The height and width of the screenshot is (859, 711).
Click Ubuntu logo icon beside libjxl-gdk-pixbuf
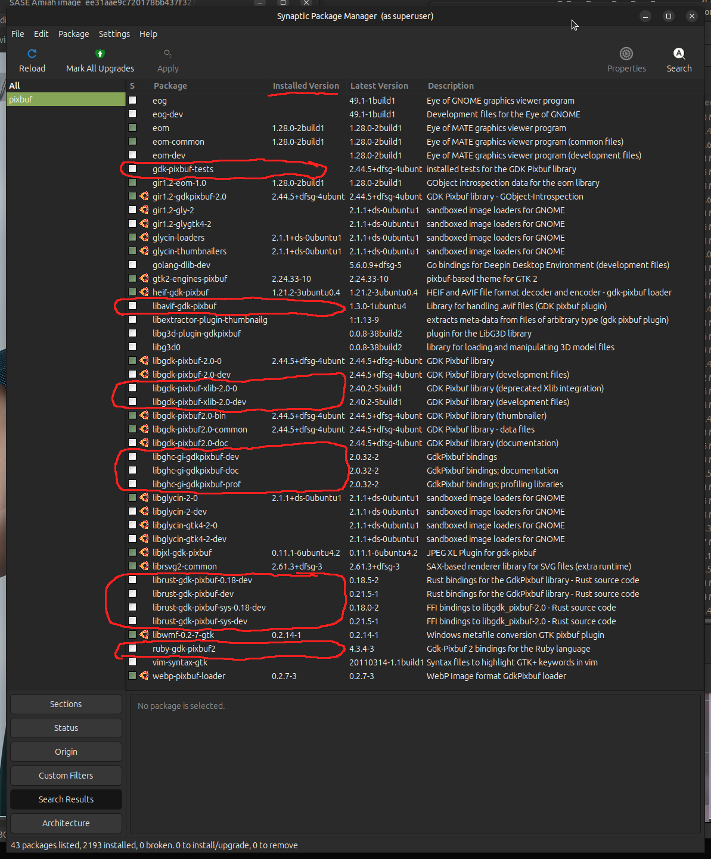pos(144,552)
